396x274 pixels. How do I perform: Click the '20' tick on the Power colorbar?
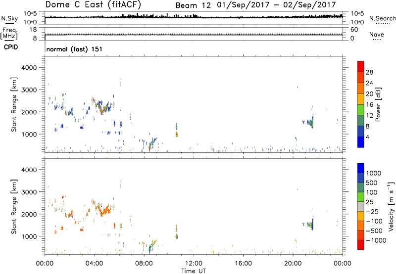(x=369, y=94)
